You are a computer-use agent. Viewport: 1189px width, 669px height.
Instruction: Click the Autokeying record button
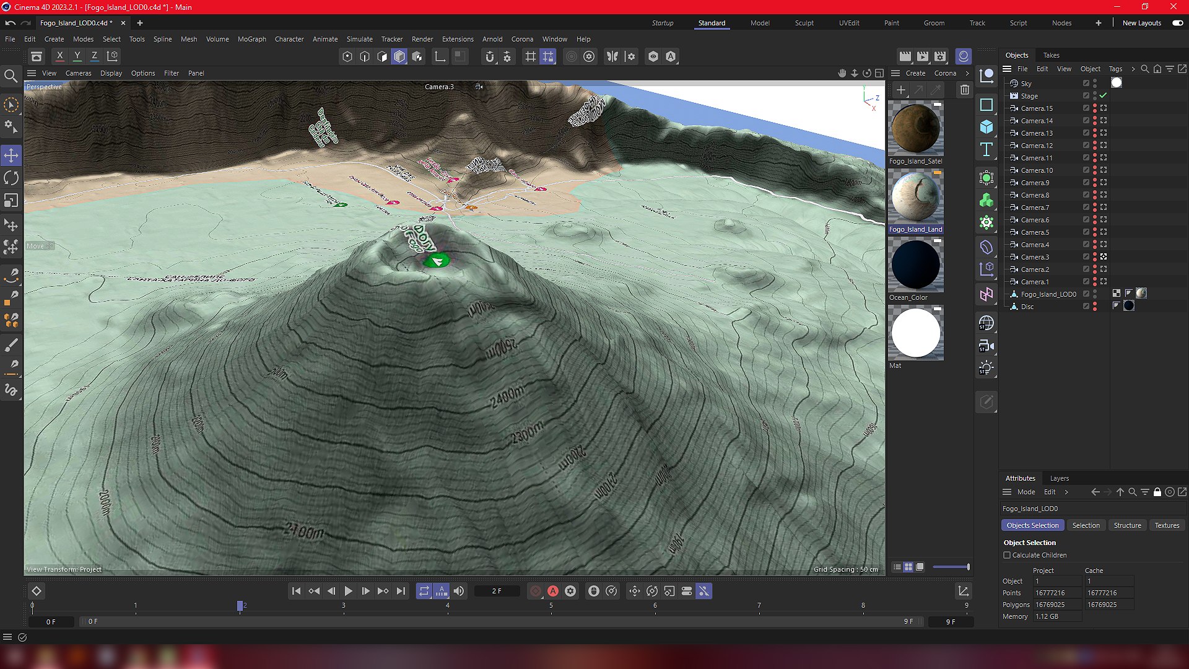click(x=553, y=592)
